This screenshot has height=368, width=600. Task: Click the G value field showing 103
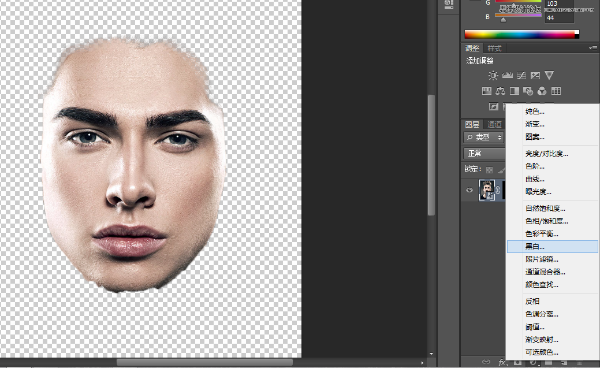click(x=559, y=3)
